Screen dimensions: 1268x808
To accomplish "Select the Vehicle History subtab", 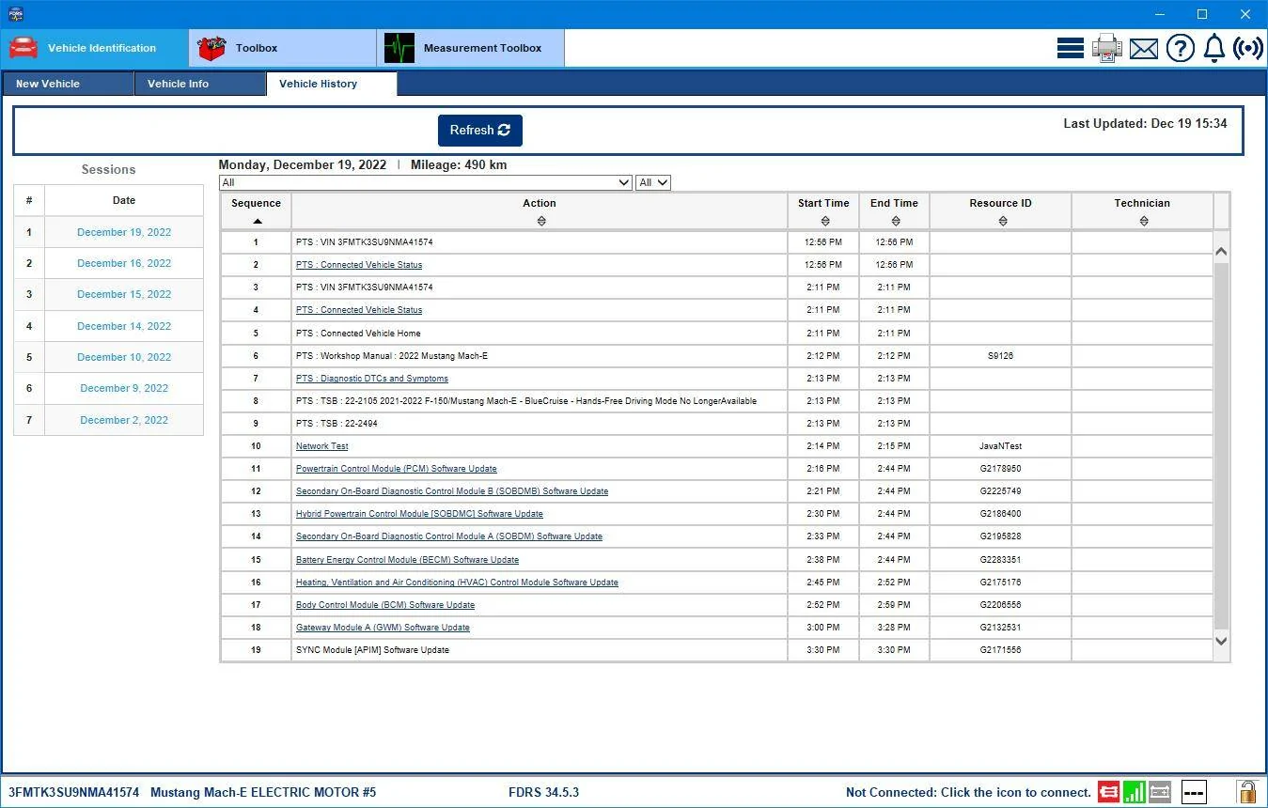I will tap(332, 84).
